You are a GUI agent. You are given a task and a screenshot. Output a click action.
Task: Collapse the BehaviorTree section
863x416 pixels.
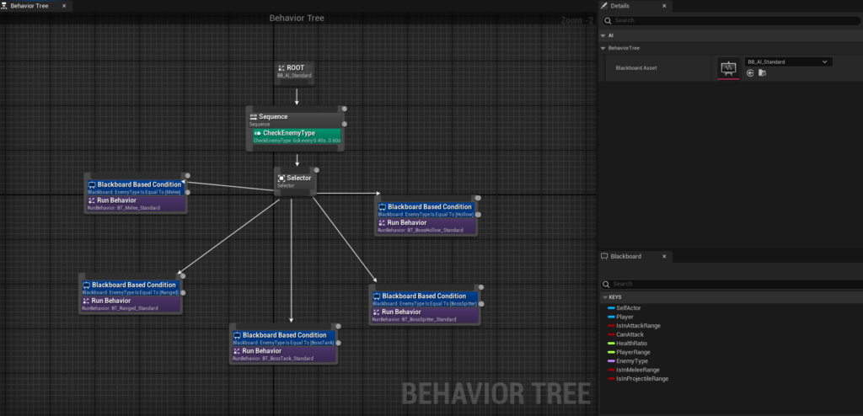click(602, 48)
